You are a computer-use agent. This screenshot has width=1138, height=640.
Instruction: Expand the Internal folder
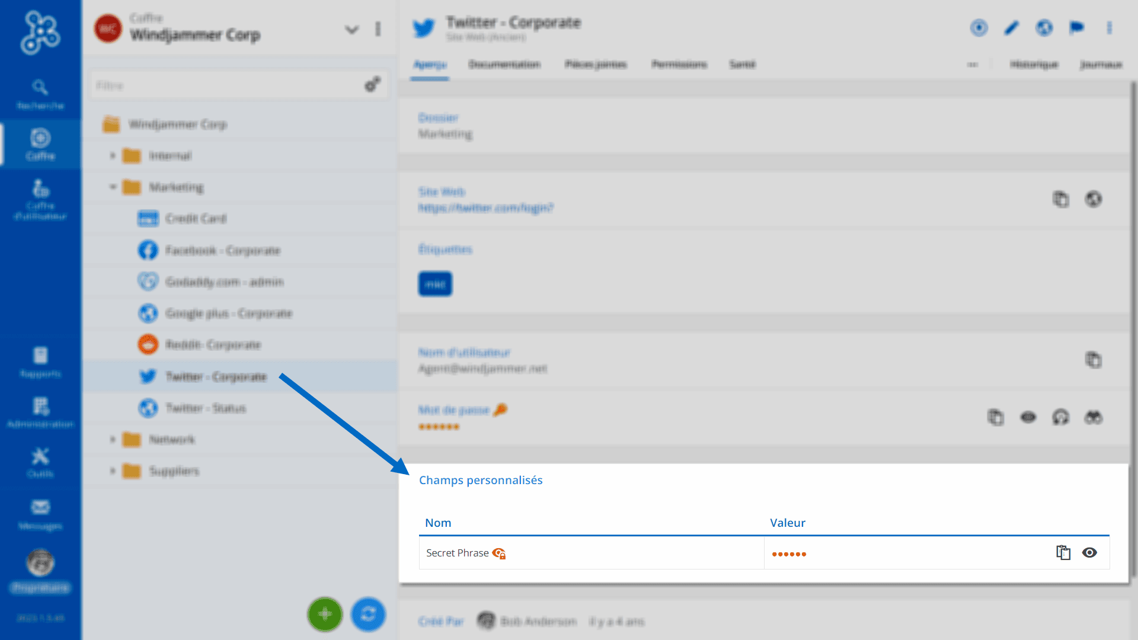pos(113,156)
